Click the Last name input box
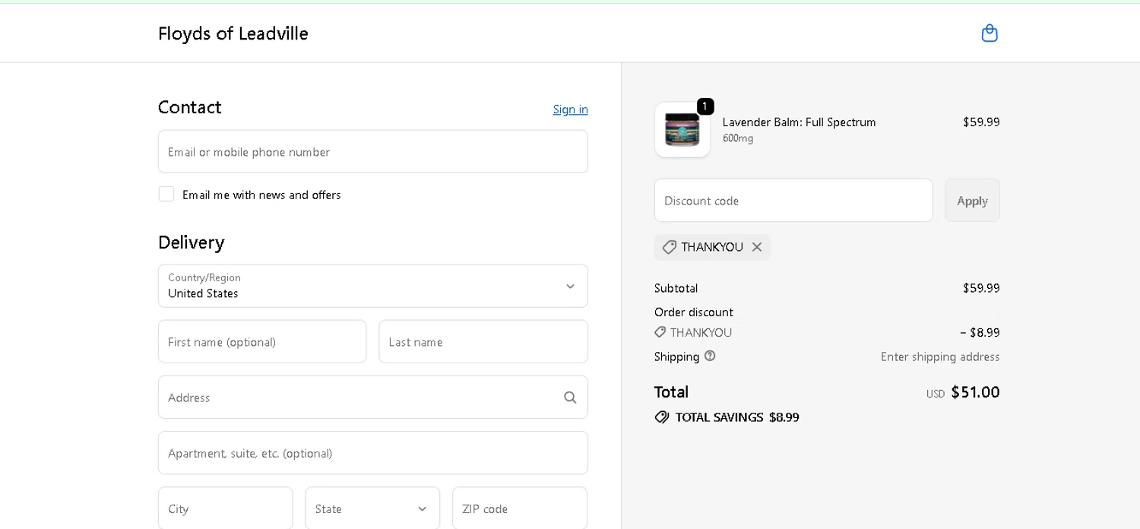Viewport: 1140px width, 529px height. click(x=483, y=342)
